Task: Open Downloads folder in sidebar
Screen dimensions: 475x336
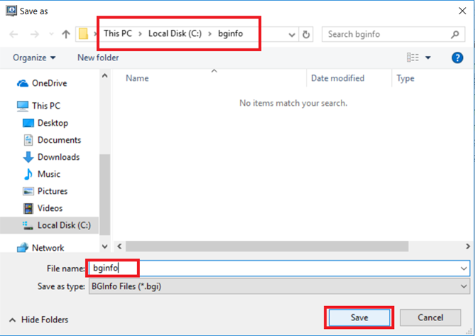Action: (58, 157)
